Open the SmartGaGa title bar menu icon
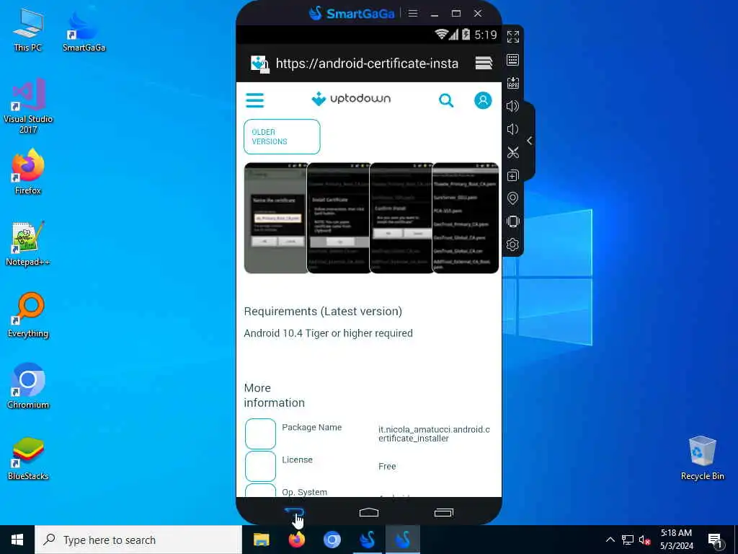Viewport: 738px width, 554px height. coord(413,13)
